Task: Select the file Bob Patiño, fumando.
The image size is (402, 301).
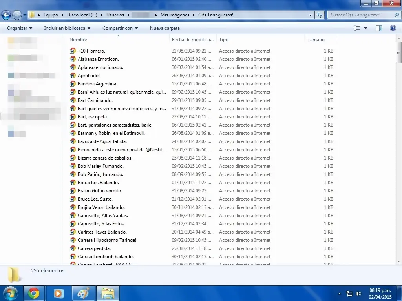Action: [x=100, y=174]
